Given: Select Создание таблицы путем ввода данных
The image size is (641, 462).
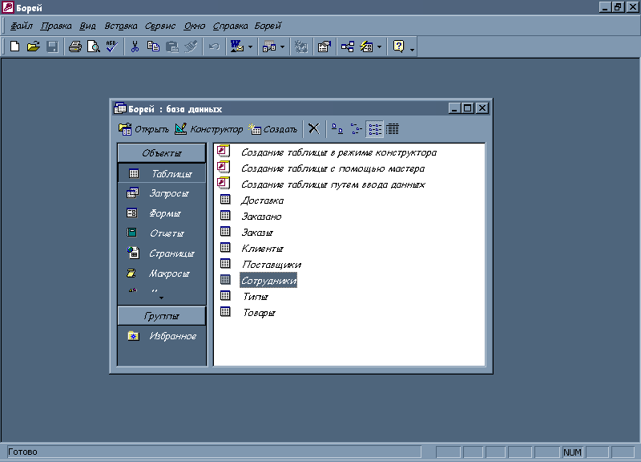Looking at the screenshot, I should (333, 184).
